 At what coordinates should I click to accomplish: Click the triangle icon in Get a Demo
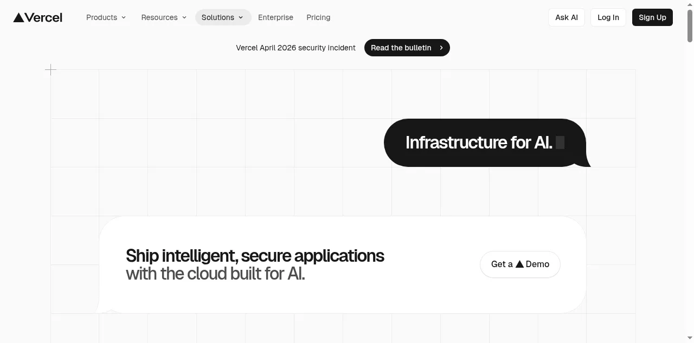(519, 264)
